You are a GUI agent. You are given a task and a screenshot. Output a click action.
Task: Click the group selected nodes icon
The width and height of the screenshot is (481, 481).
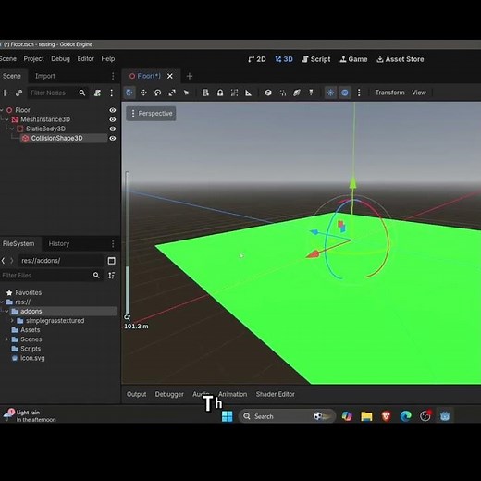click(x=234, y=92)
